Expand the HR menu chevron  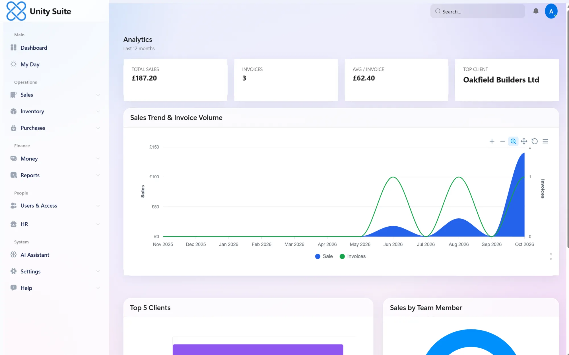(x=98, y=224)
